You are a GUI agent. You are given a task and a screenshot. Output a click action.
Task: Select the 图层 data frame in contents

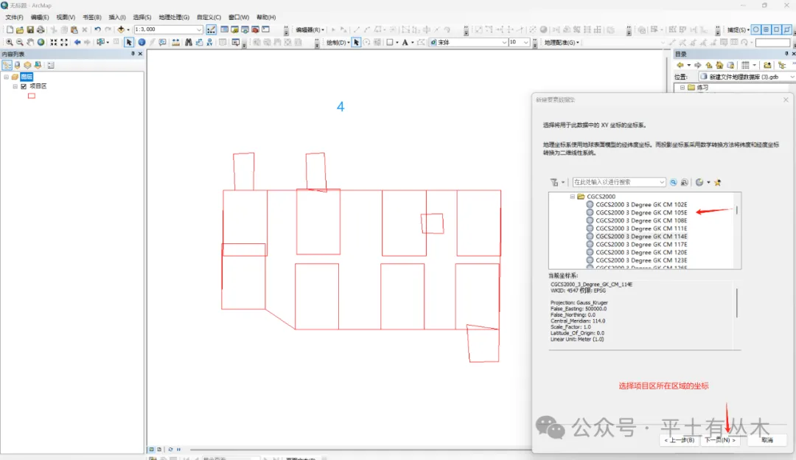27,77
